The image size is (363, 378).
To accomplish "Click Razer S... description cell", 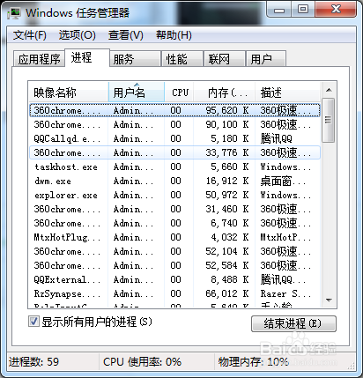I will (285, 293).
